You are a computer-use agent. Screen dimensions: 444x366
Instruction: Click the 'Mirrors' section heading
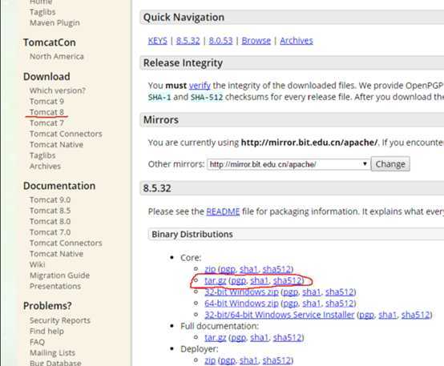pyautogui.click(x=161, y=120)
